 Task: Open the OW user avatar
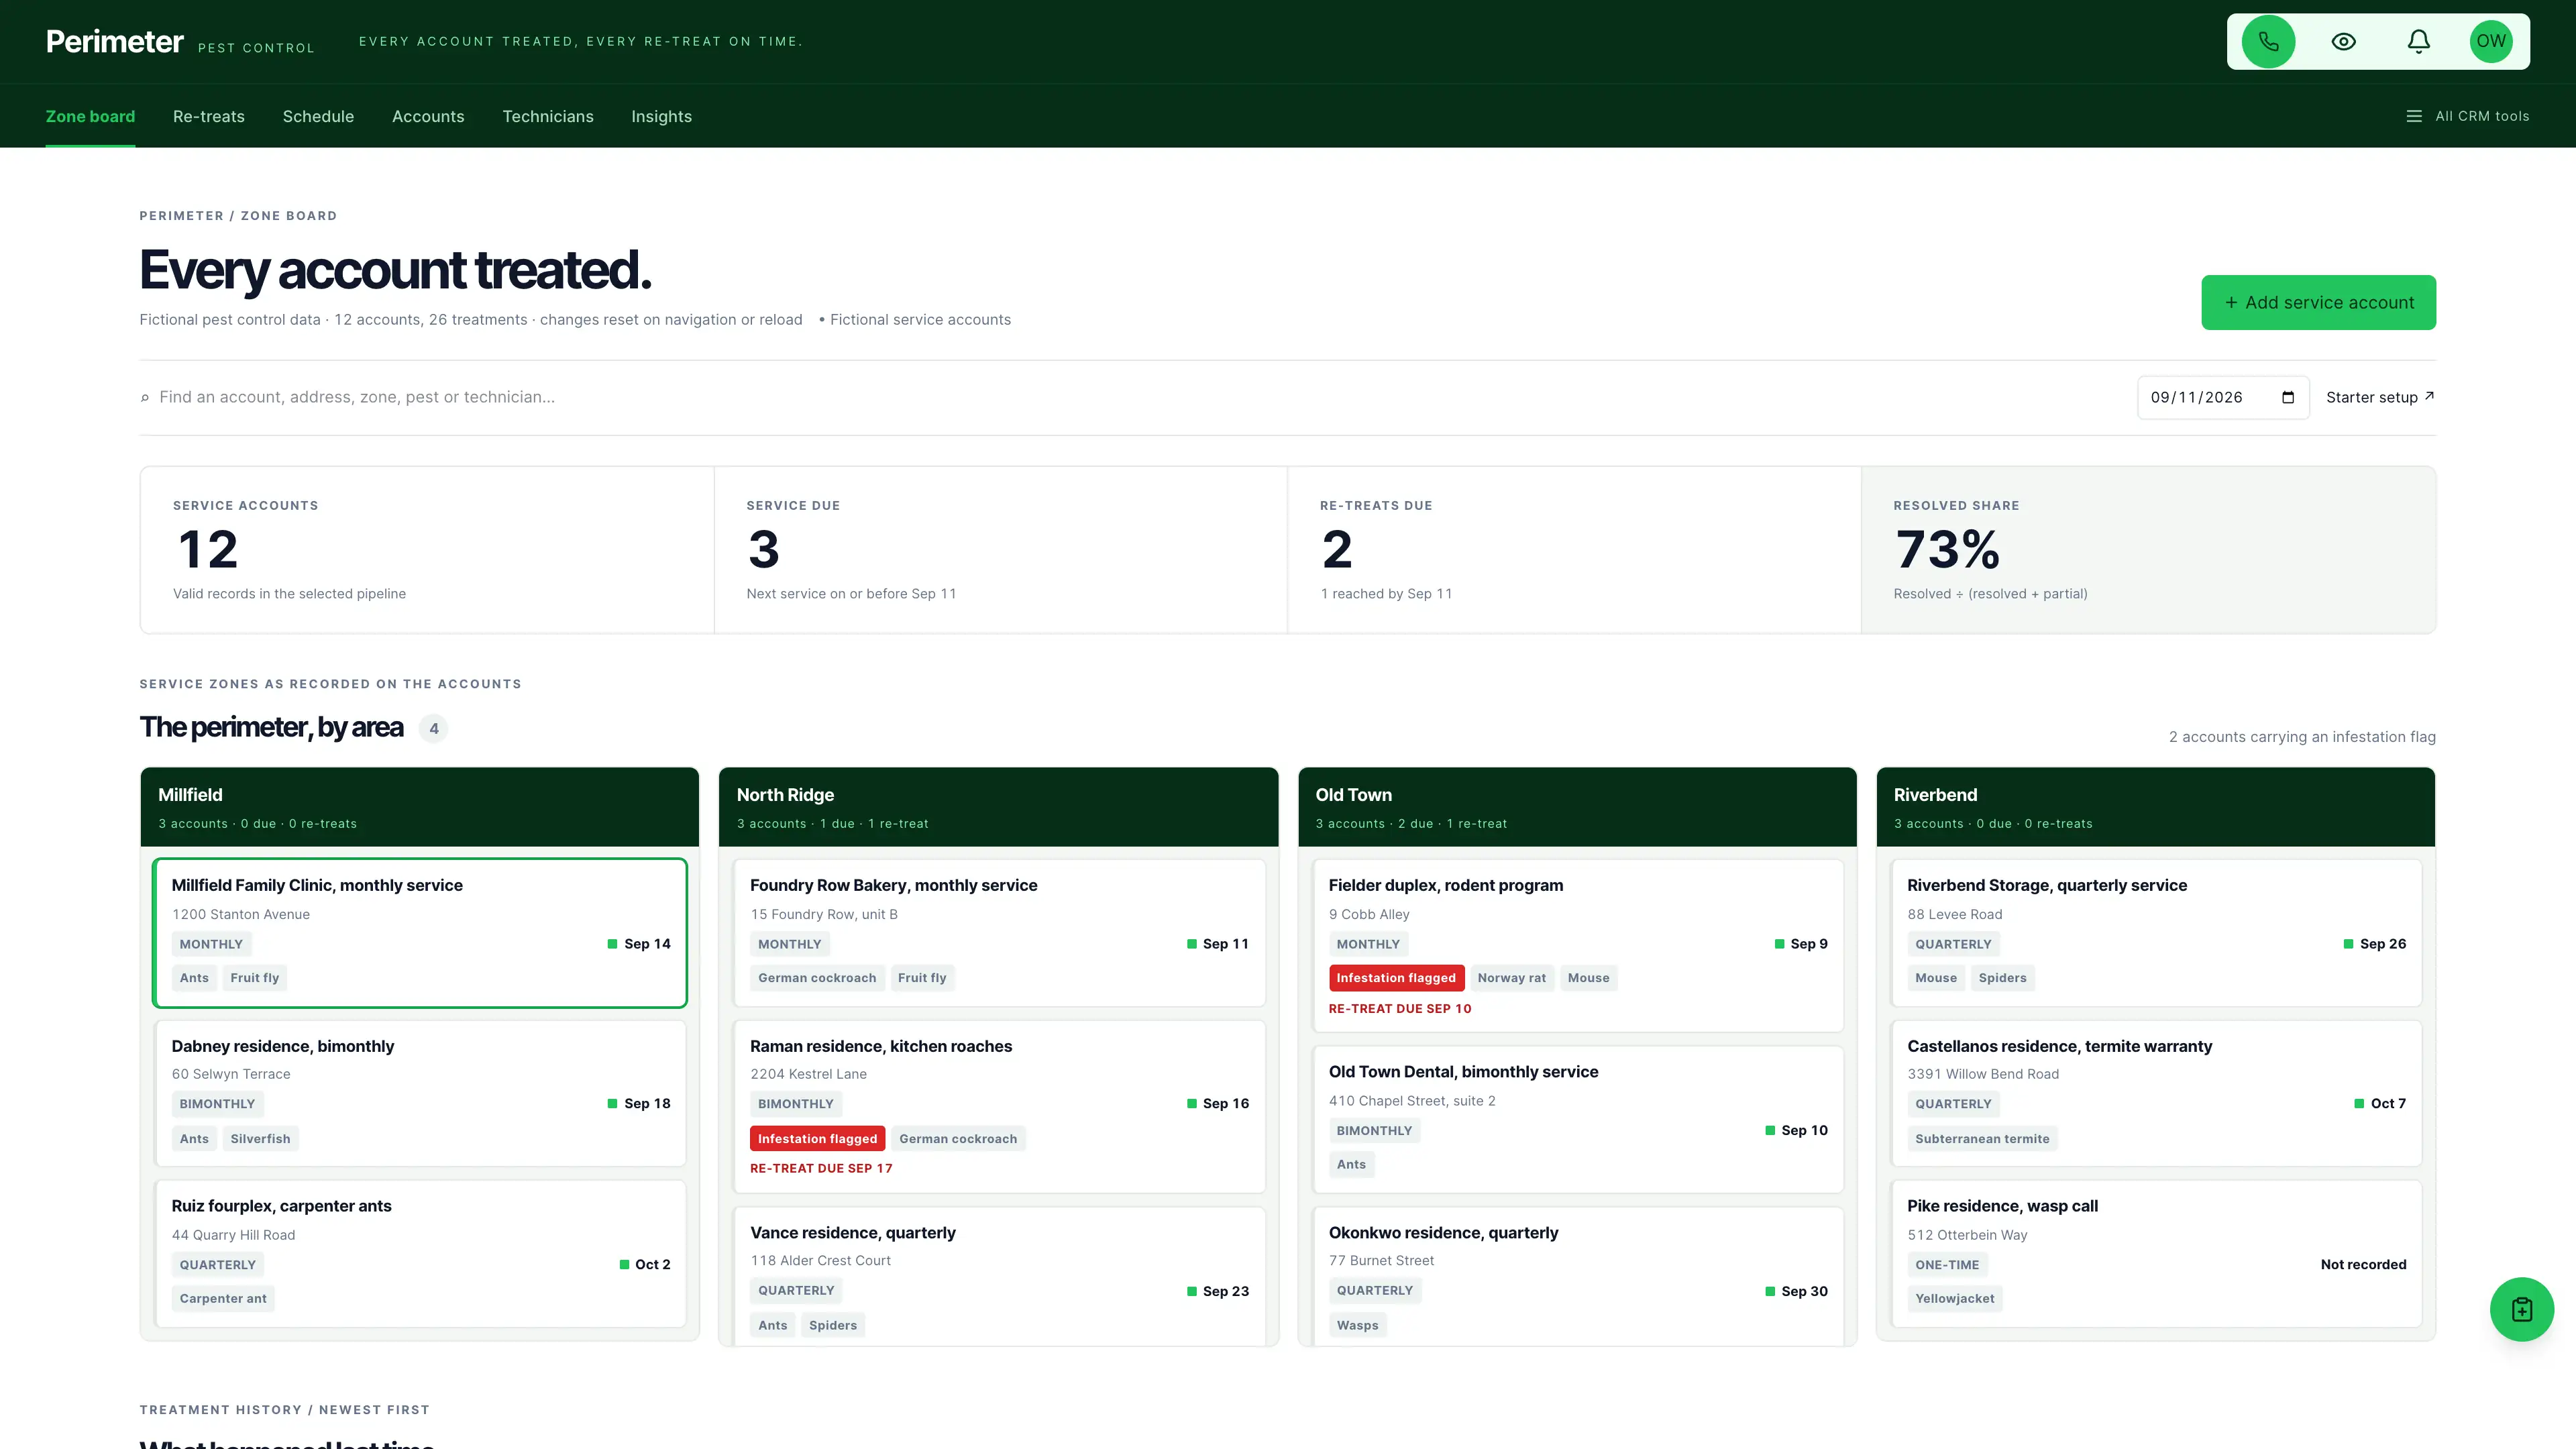[2491, 41]
